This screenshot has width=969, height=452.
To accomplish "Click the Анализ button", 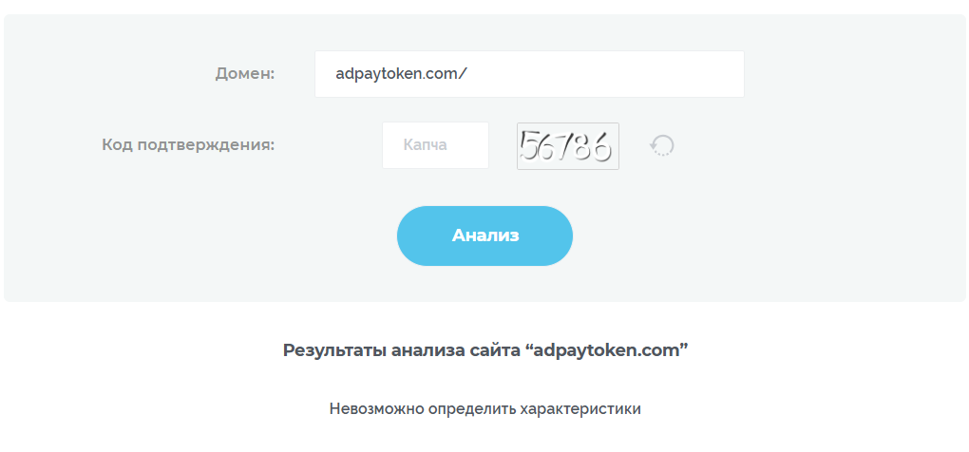I will click(x=484, y=235).
